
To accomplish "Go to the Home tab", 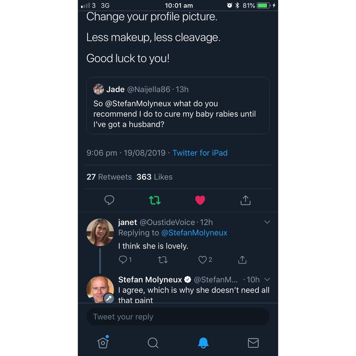I will point(103,343).
